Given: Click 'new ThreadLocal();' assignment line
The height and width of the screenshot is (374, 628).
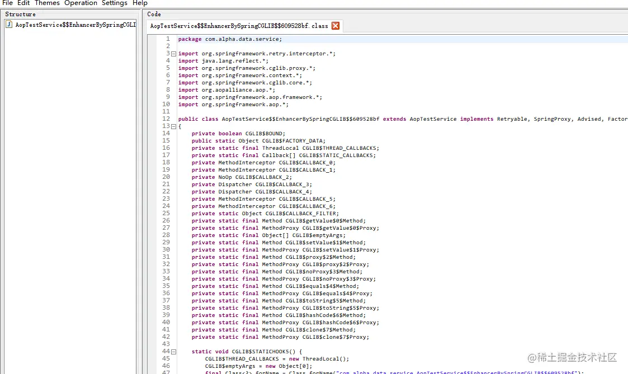Looking at the screenshot, I should [x=277, y=359].
